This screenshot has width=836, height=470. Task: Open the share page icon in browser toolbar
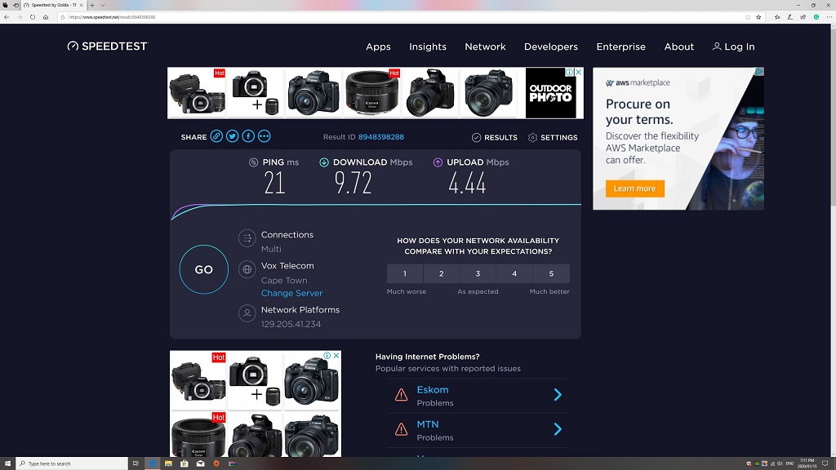click(x=803, y=17)
